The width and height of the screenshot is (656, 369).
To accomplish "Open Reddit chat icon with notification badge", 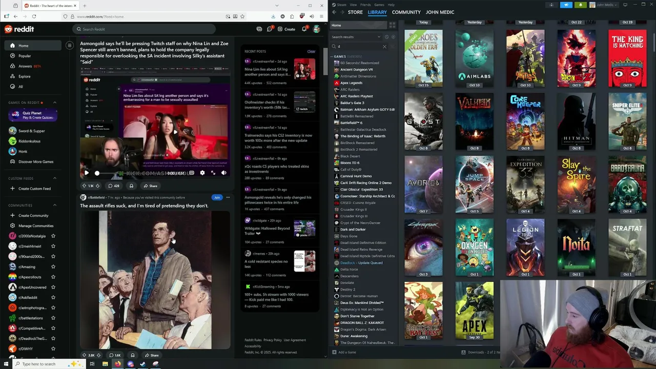I will [270, 29].
